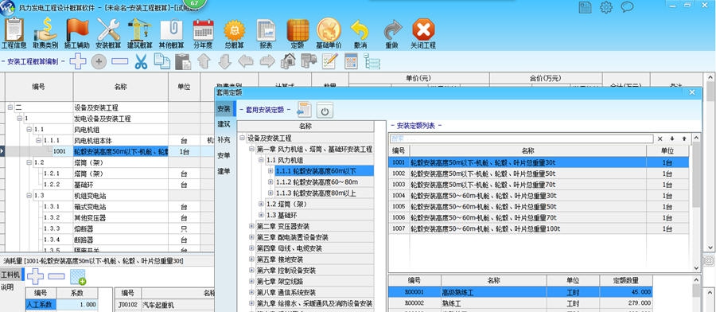Click the right arrow indent icon

267,61
